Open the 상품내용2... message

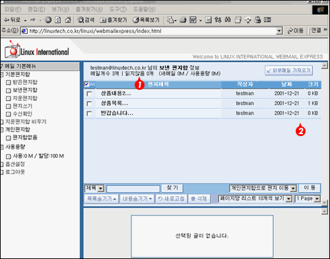coord(115,93)
